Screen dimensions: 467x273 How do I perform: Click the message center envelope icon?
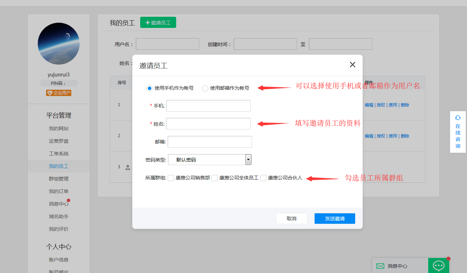(380, 266)
